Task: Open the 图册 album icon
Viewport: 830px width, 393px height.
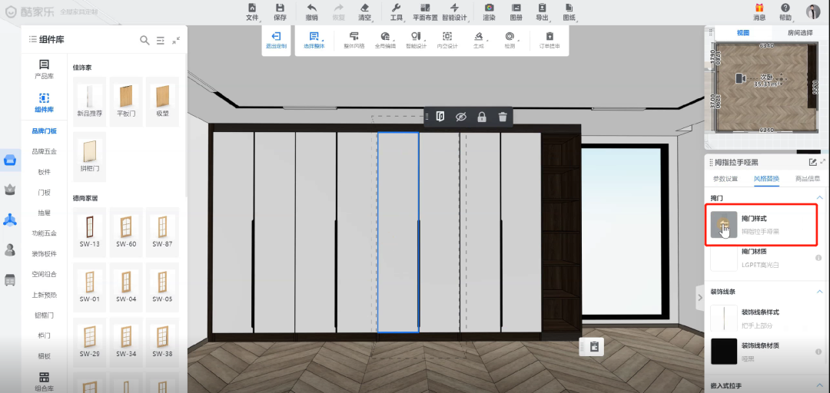Action: click(516, 8)
